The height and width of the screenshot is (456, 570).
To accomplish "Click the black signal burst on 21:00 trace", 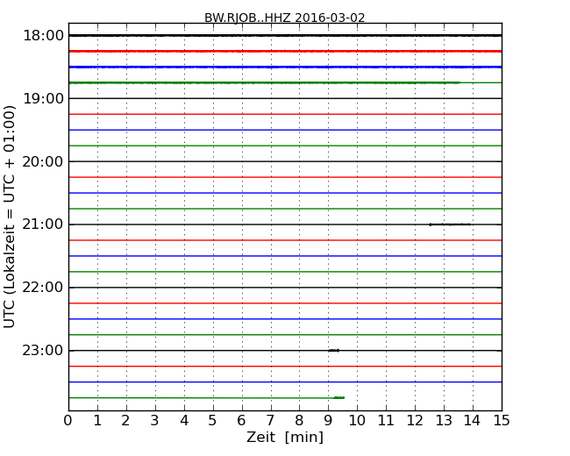I will (x=450, y=224).
